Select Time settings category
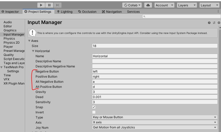This screenshot has height=132, width=221. 7,75
